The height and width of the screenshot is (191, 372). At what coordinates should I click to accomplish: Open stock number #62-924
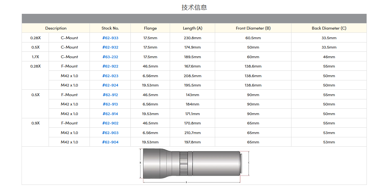tap(110, 85)
